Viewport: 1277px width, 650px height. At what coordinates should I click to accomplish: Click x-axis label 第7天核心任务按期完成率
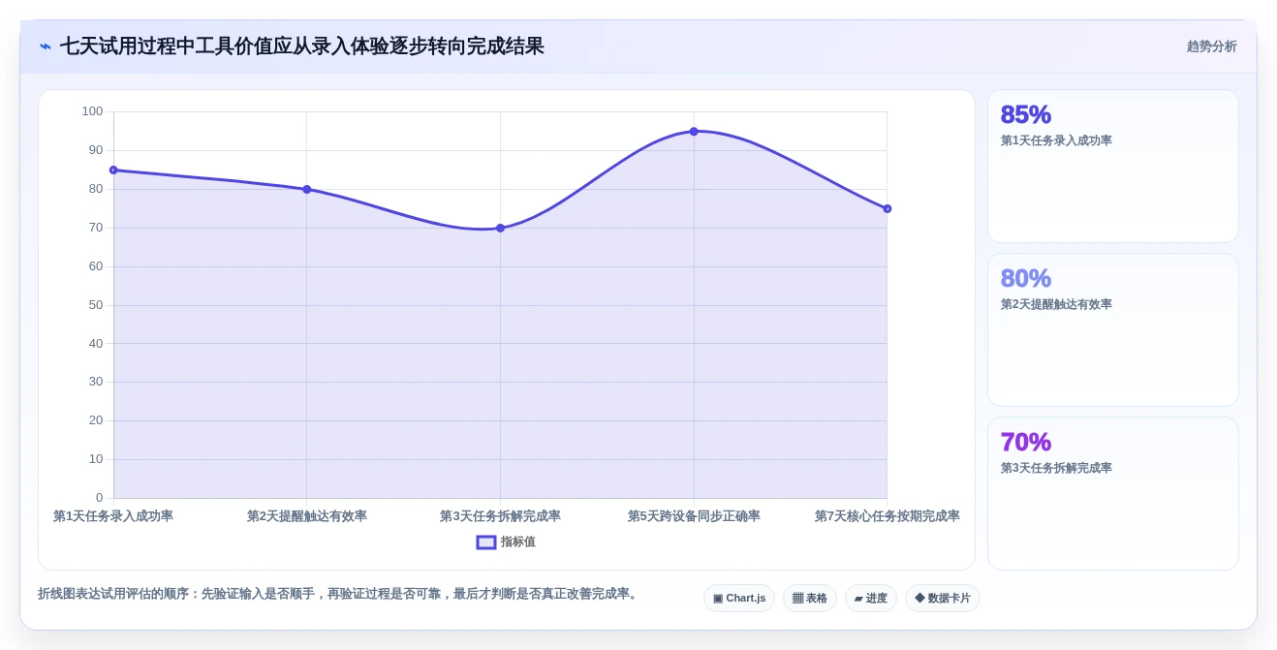pyautogui.click(x=887, y=516)
